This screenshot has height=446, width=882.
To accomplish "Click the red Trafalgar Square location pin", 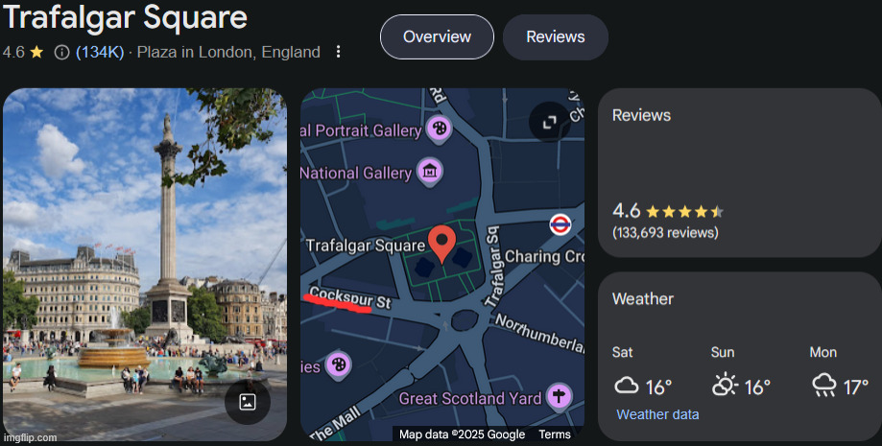I will coord(441,242).
